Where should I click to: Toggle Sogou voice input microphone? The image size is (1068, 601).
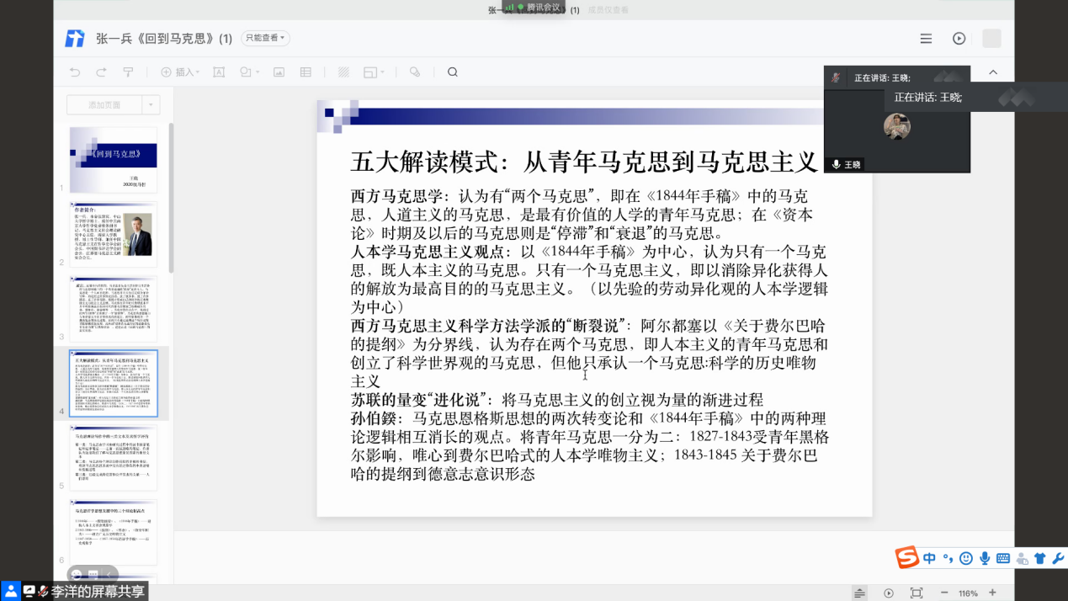click(984, 558)
